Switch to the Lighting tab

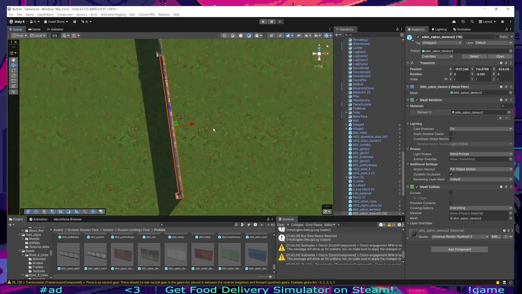439,29
